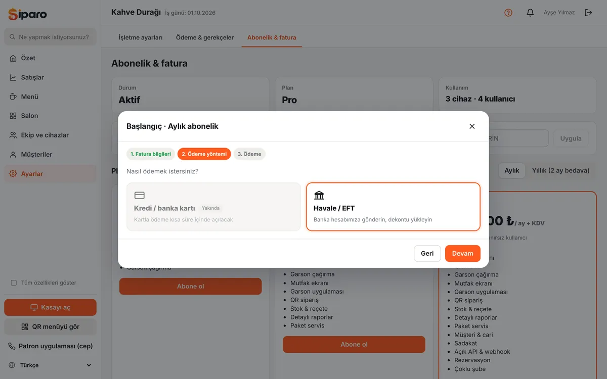607x379 pixels.
Task: Open Özet home icon in sidebar
Action: click(x=13, y=58)
